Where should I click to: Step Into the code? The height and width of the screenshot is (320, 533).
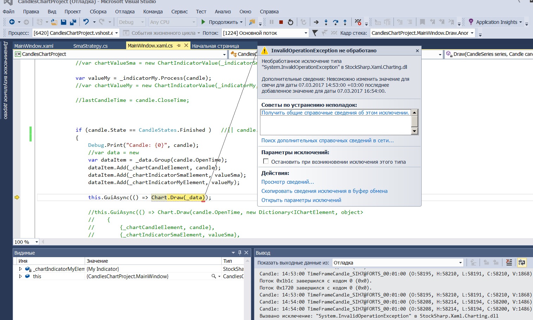(326, 22)
